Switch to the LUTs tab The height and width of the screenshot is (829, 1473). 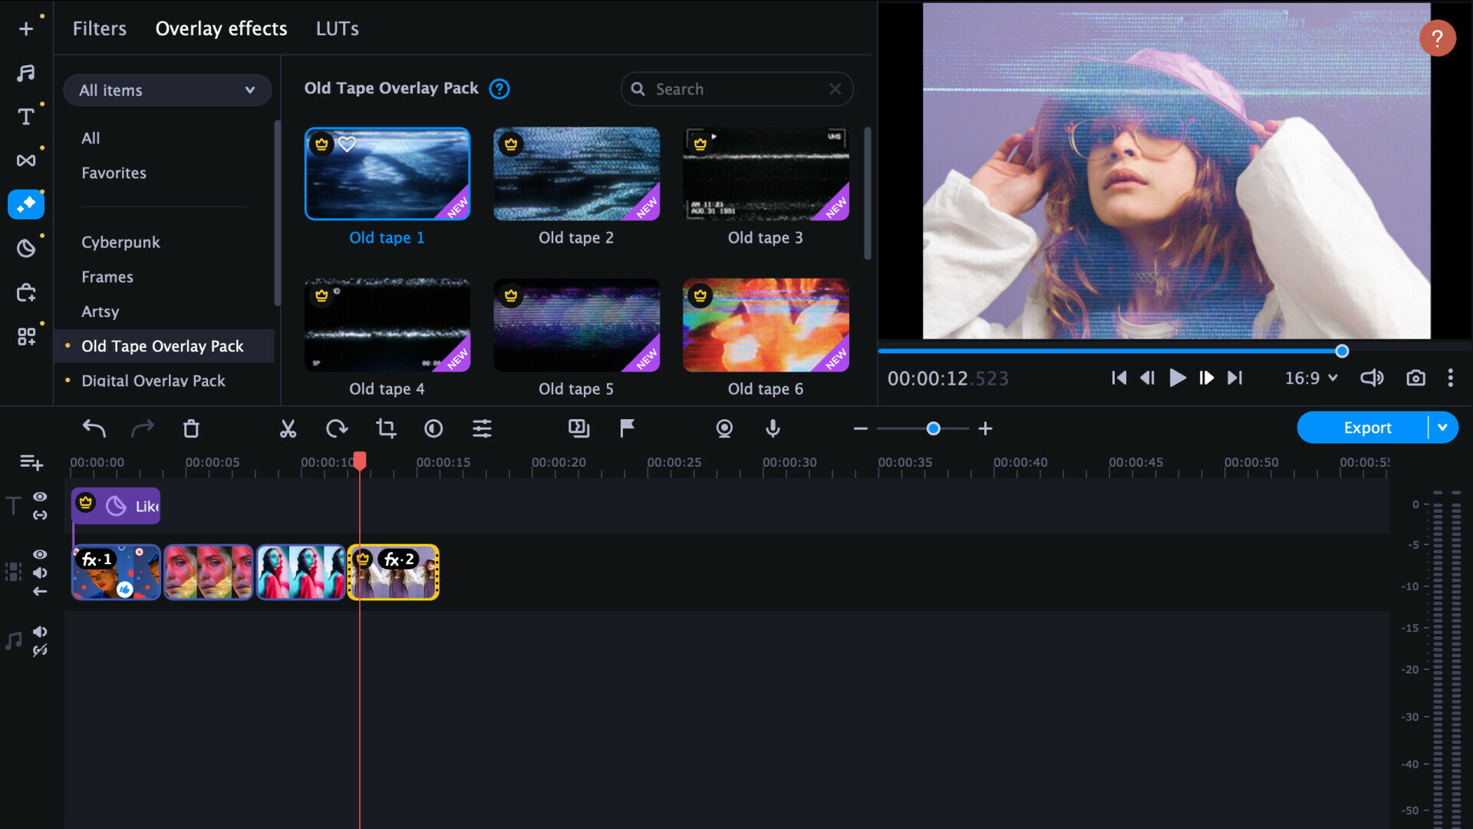point(338,28)
